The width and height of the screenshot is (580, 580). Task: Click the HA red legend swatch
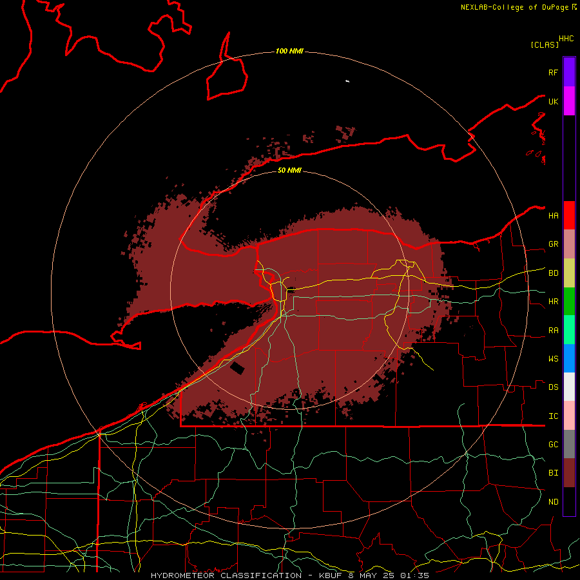point(569,215)
